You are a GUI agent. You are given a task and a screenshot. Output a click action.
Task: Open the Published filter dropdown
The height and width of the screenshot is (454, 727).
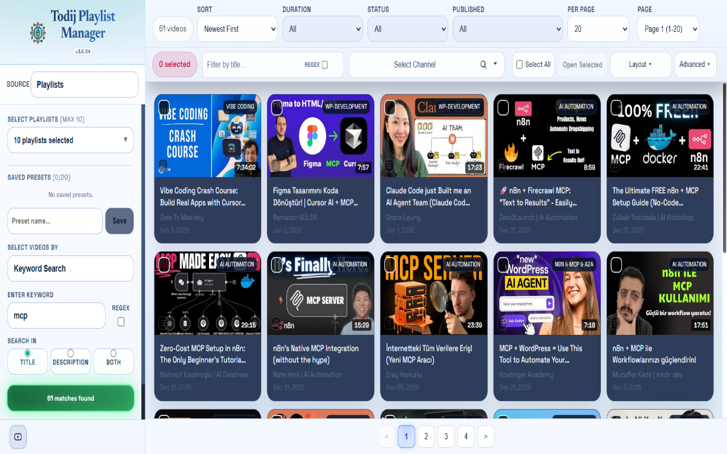click(x=508, y=29)
